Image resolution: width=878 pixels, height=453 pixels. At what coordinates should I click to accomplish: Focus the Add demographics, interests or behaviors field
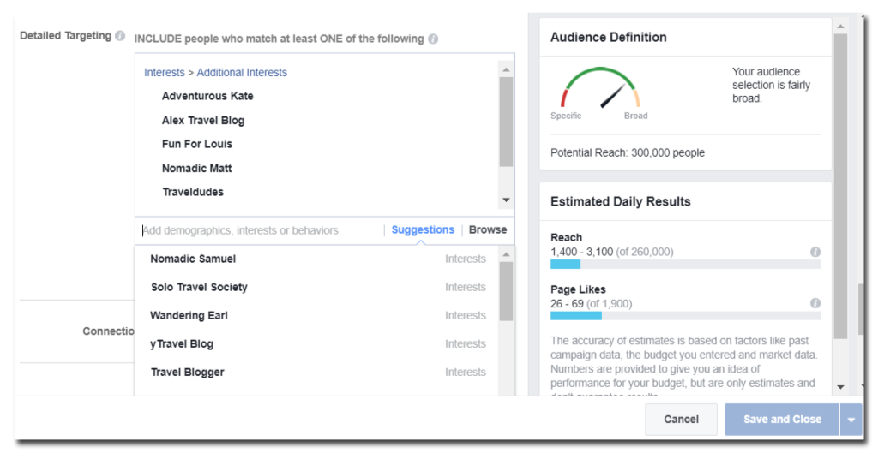[261, 230]
